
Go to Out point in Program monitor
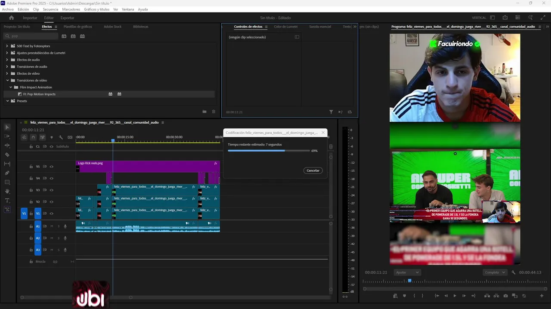(473, 296)
